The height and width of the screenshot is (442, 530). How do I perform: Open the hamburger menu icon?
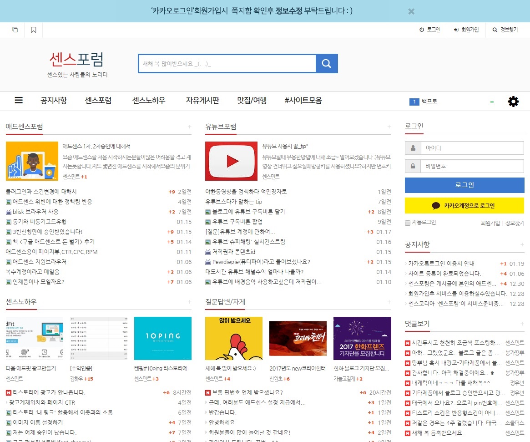pos(19,101)
